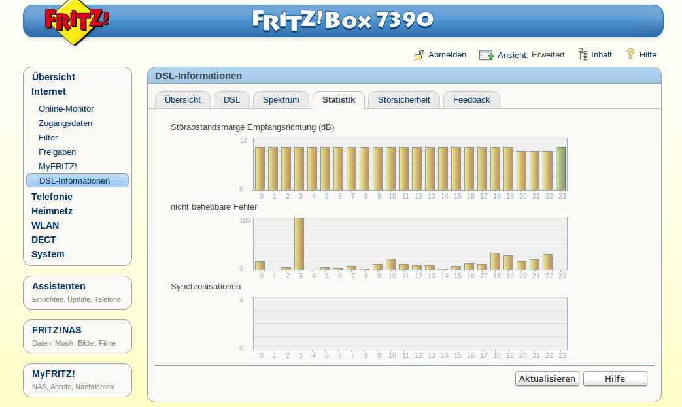Click 'Daten, Musik, Bilder, Filme' subtitle
Image resolution: width=682 pixels, height=407 pixels.
pos(74,343)
